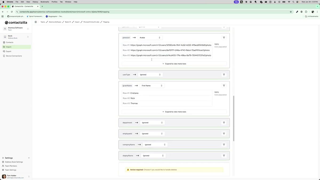Image resolution: width=320 pixels, height=180 pixels.
Task: Open Address Book Settings
Action: [14, 162]
